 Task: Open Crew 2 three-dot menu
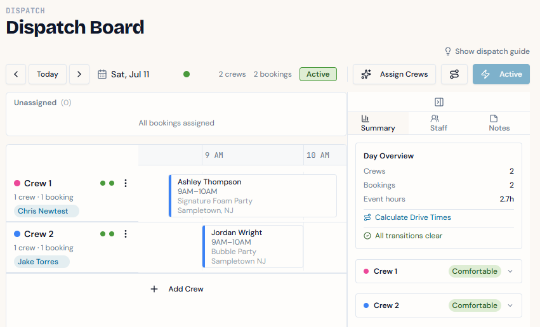[126, 234]
